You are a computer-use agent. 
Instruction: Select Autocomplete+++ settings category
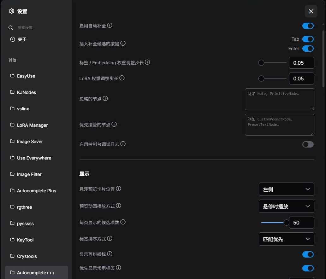point(37,273)
